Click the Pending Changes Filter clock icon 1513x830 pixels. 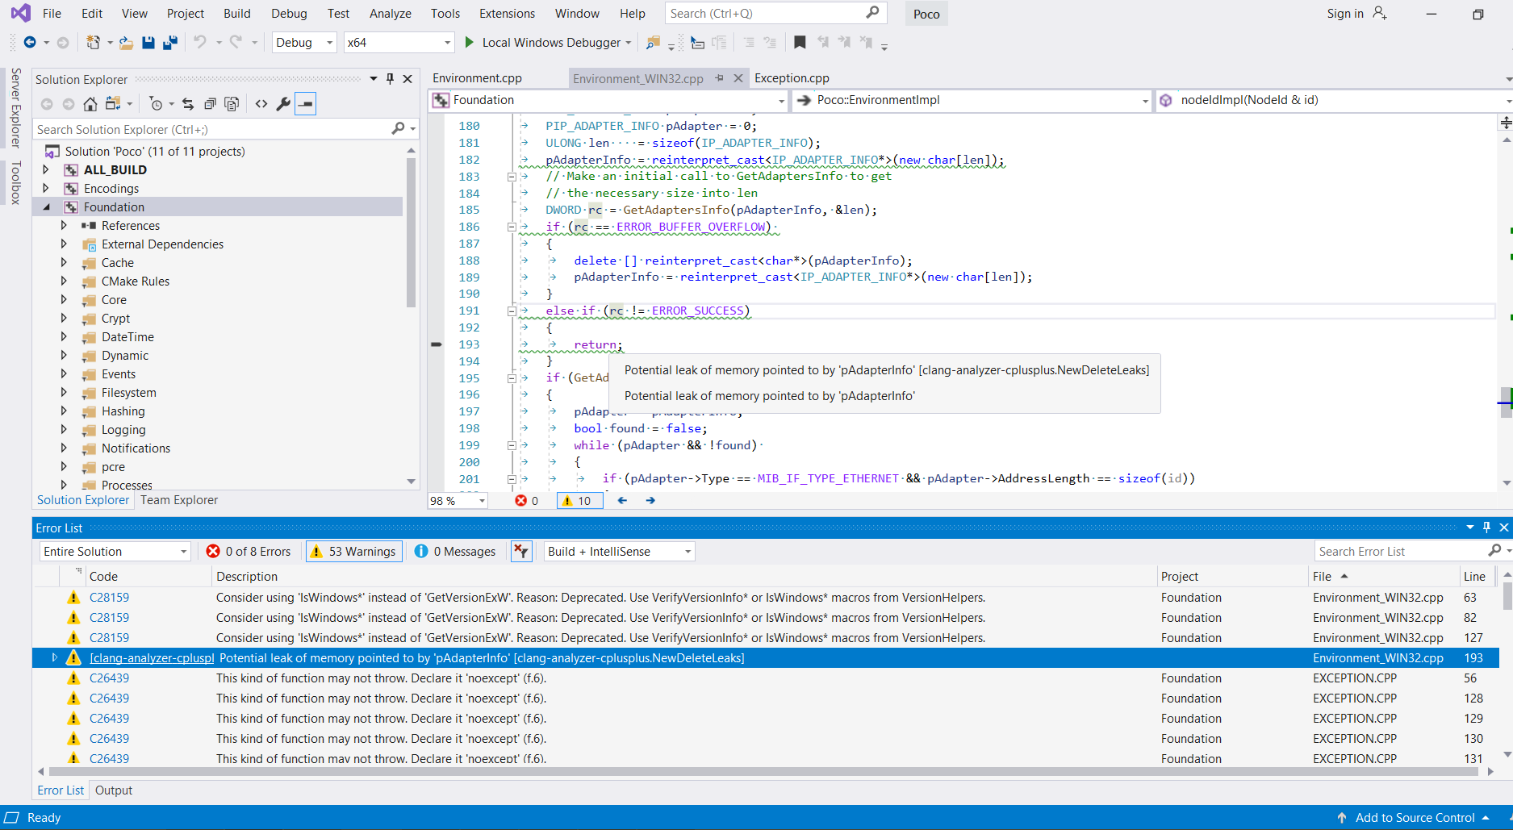pos(157,104)
